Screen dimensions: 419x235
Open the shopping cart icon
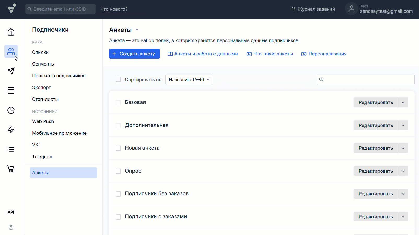11,169
